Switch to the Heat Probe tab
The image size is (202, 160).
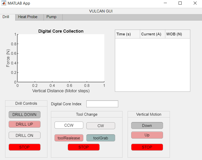coord(28,17)
